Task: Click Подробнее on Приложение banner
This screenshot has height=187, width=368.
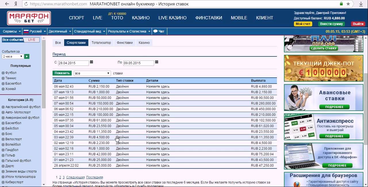Action: (337, 165)
